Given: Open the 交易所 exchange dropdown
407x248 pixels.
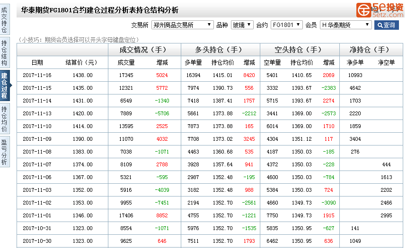Looking at the screenshot, I should [183, 25].
